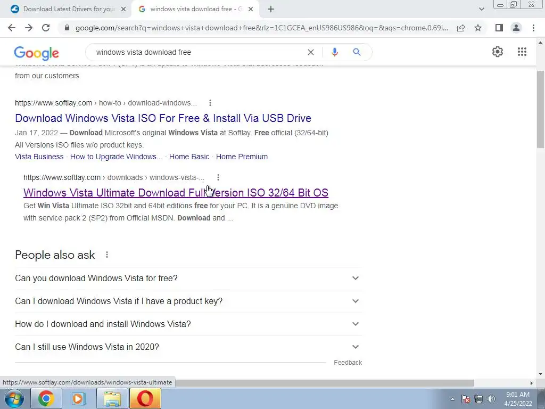This screenshot has height=409, width=545.
Task: Open the Home Basic sitelink
Action: pyautogui.click(x=189, y=157)
